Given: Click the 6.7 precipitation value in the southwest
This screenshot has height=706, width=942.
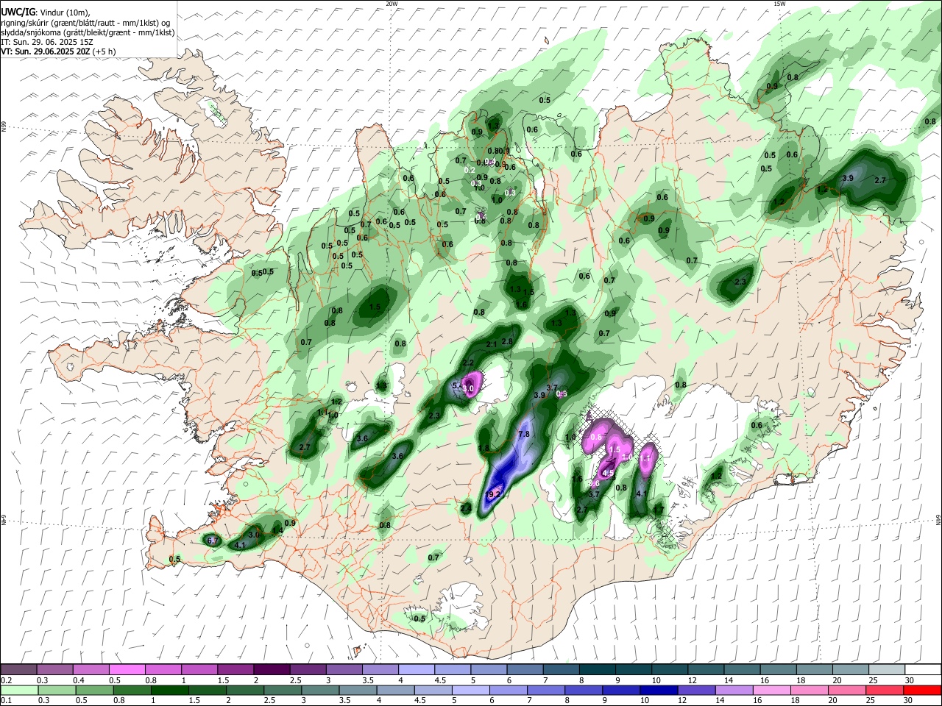Looking at the screenshot, I should [x=213, y=541].
